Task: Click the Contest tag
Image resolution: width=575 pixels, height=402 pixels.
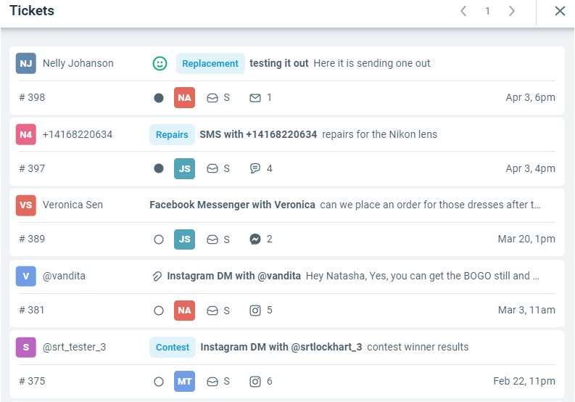Action: [173, 347]
